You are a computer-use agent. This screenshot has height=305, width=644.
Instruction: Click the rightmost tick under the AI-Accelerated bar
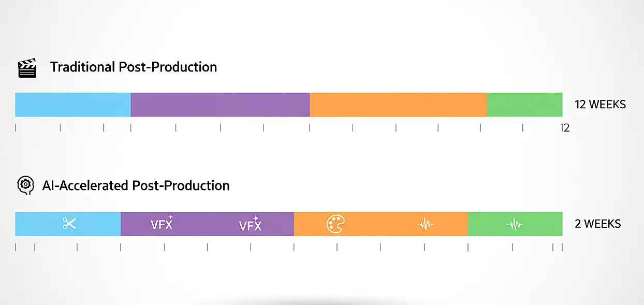point(562,247)
